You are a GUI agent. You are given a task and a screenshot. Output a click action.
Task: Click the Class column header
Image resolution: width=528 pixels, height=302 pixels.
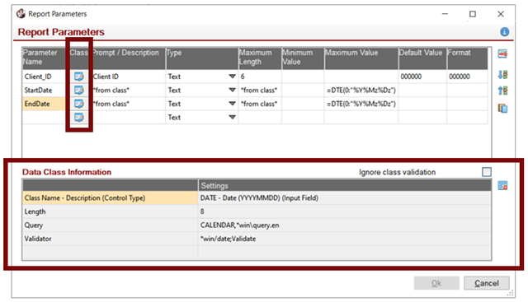[79, 58]
